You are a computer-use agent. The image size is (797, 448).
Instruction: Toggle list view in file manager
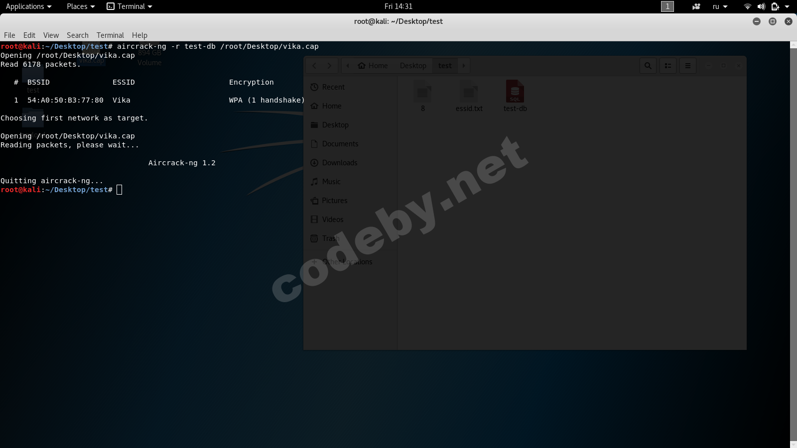pos(668,66)
